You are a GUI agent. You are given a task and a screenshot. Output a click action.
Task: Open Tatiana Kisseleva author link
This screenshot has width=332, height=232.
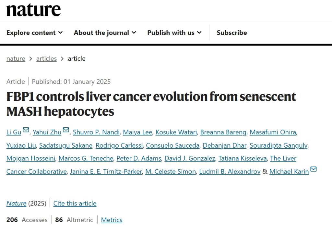tap(243, 158)
